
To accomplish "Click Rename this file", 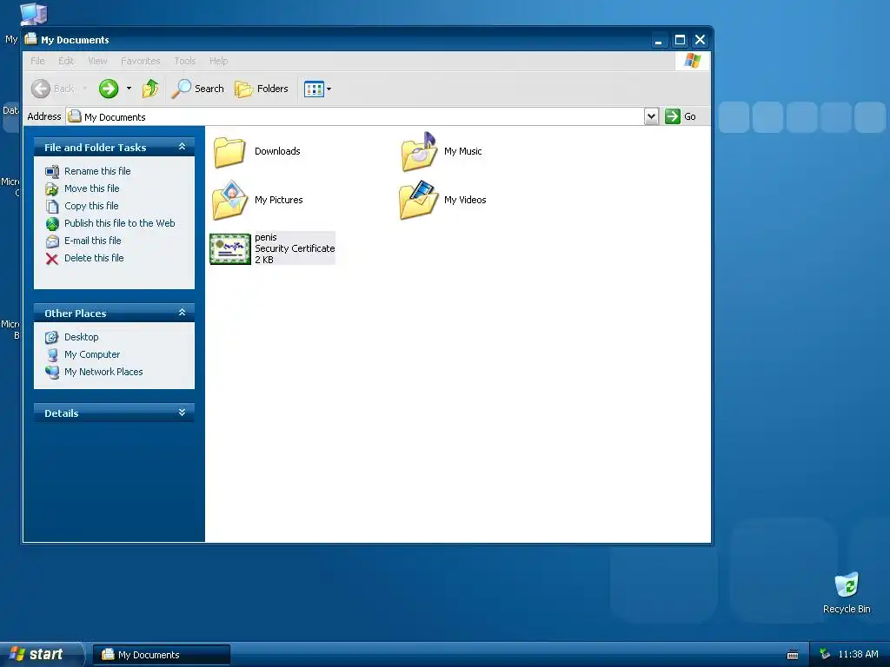I will [97, 171].
